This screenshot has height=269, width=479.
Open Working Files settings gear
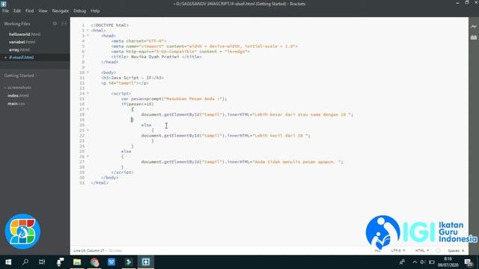click(x=55, y=23)
